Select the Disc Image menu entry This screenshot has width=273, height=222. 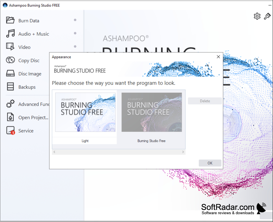pos(30,74)
